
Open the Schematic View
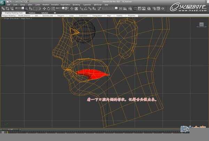(x=144, y=9)
